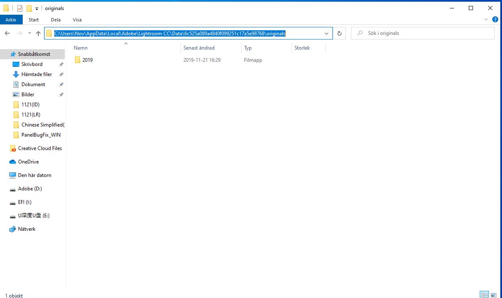The height and width of the screenshot is (298, 502).
Task: Click the 'Sök i originals' search box
Action: pyautogui.click(x=422, y=33)
